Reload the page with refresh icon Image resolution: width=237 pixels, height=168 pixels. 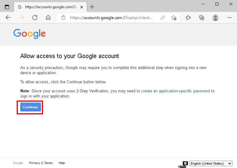[x=35, y=18]
